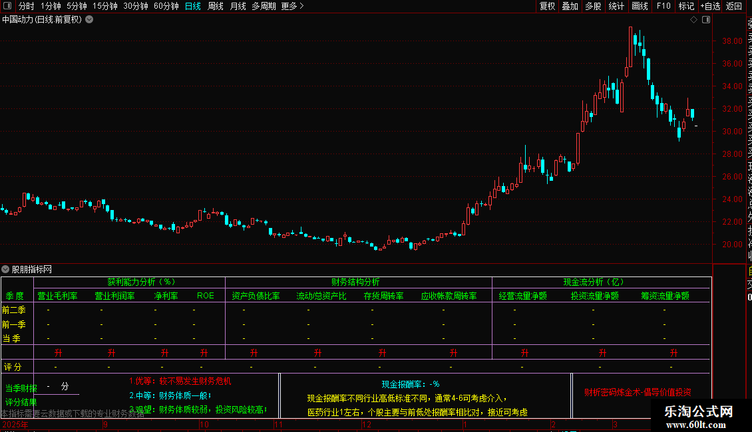Click the 财务结构分析 section title
Viewport: 752px width, 432px height.
tap(355, 282)
